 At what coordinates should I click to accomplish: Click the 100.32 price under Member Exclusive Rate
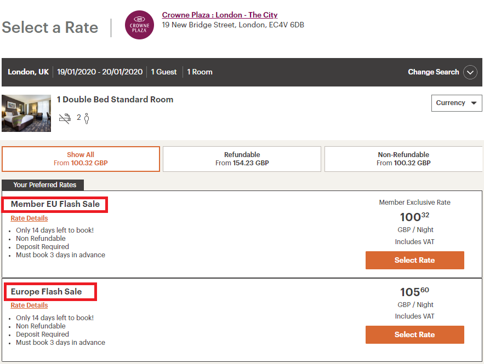pyautogui.click(x=414, y=216)
